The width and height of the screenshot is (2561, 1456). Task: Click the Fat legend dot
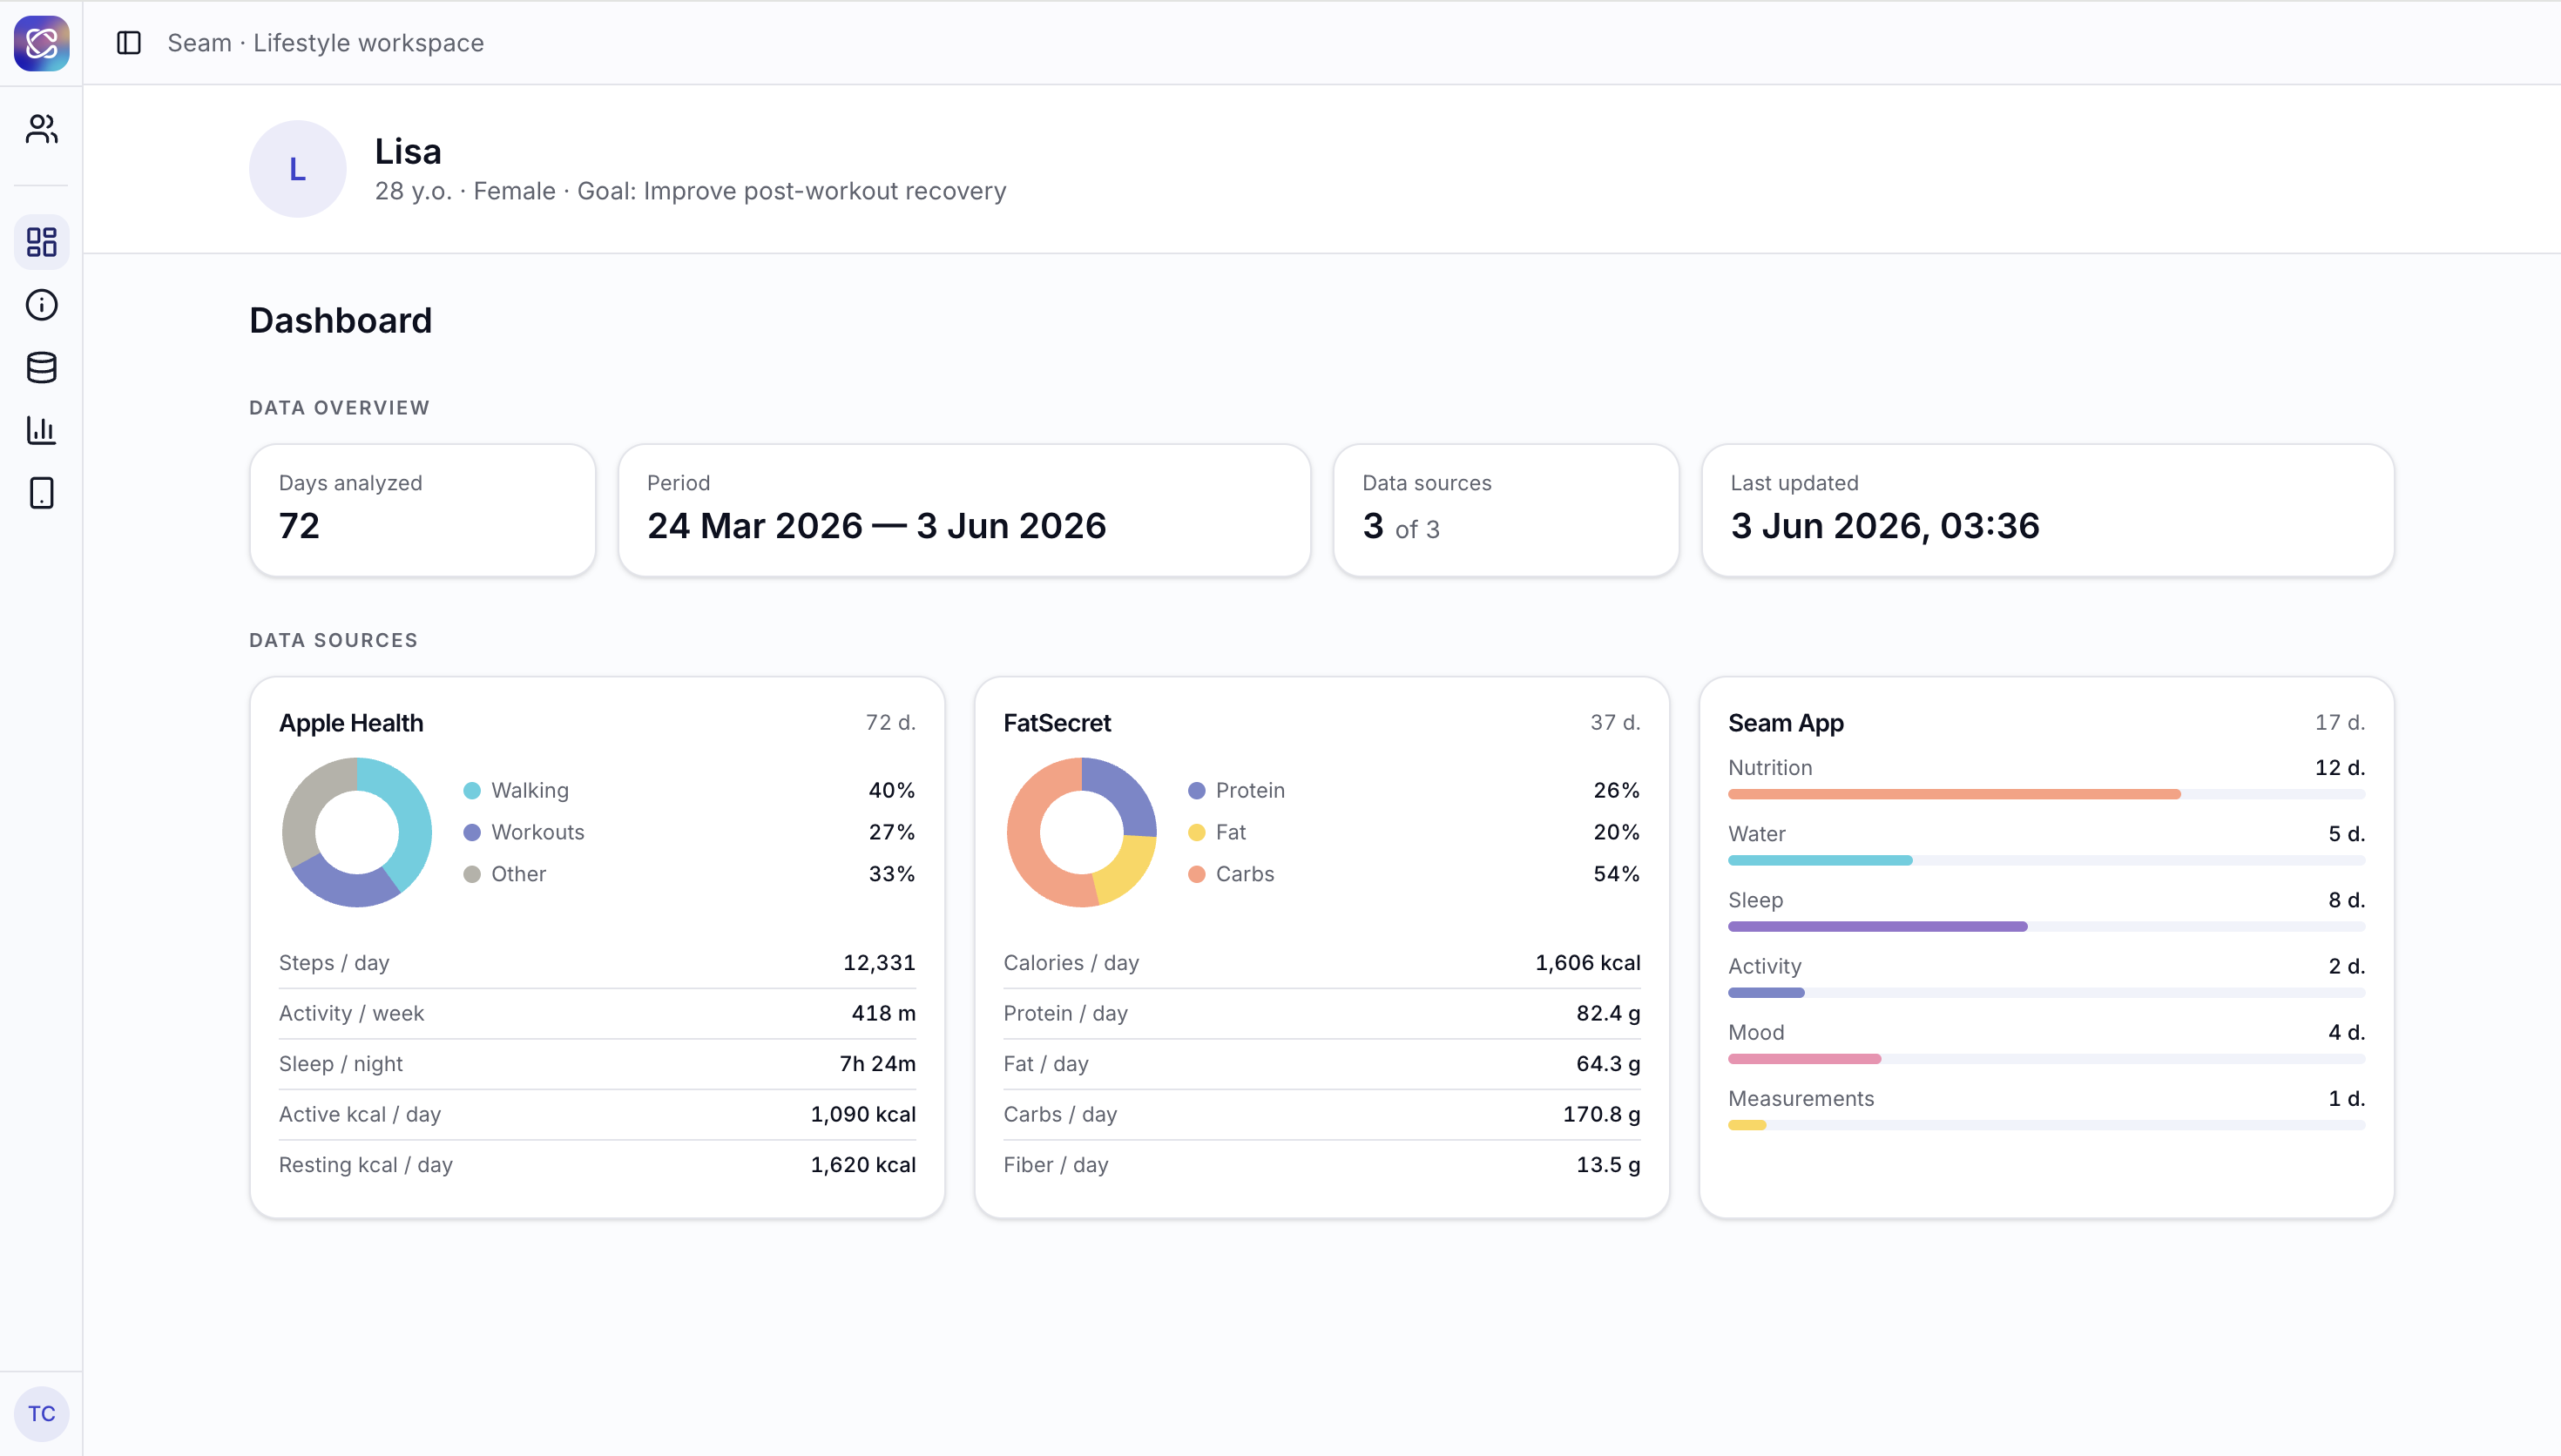tap(1197, 833)
